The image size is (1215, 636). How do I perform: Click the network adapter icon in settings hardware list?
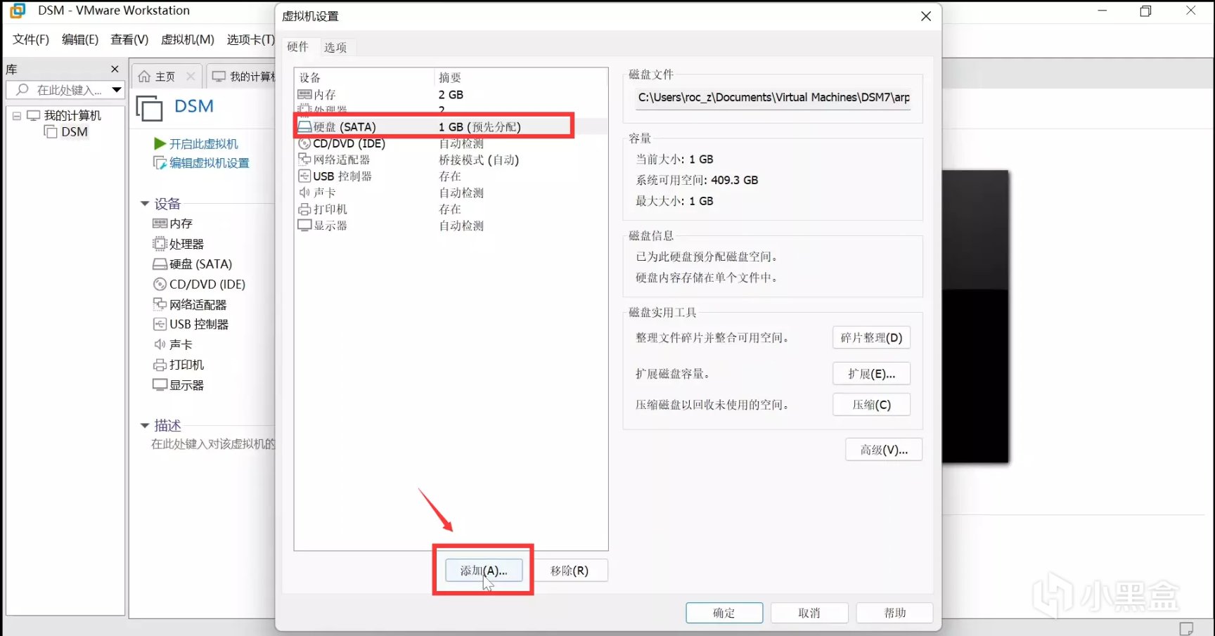(x=304, y=160)
